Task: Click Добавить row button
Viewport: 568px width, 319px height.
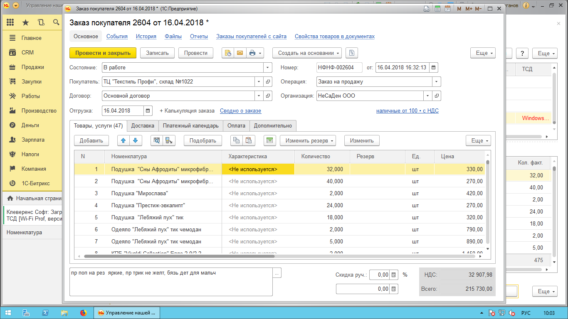Action: point(91,140)
